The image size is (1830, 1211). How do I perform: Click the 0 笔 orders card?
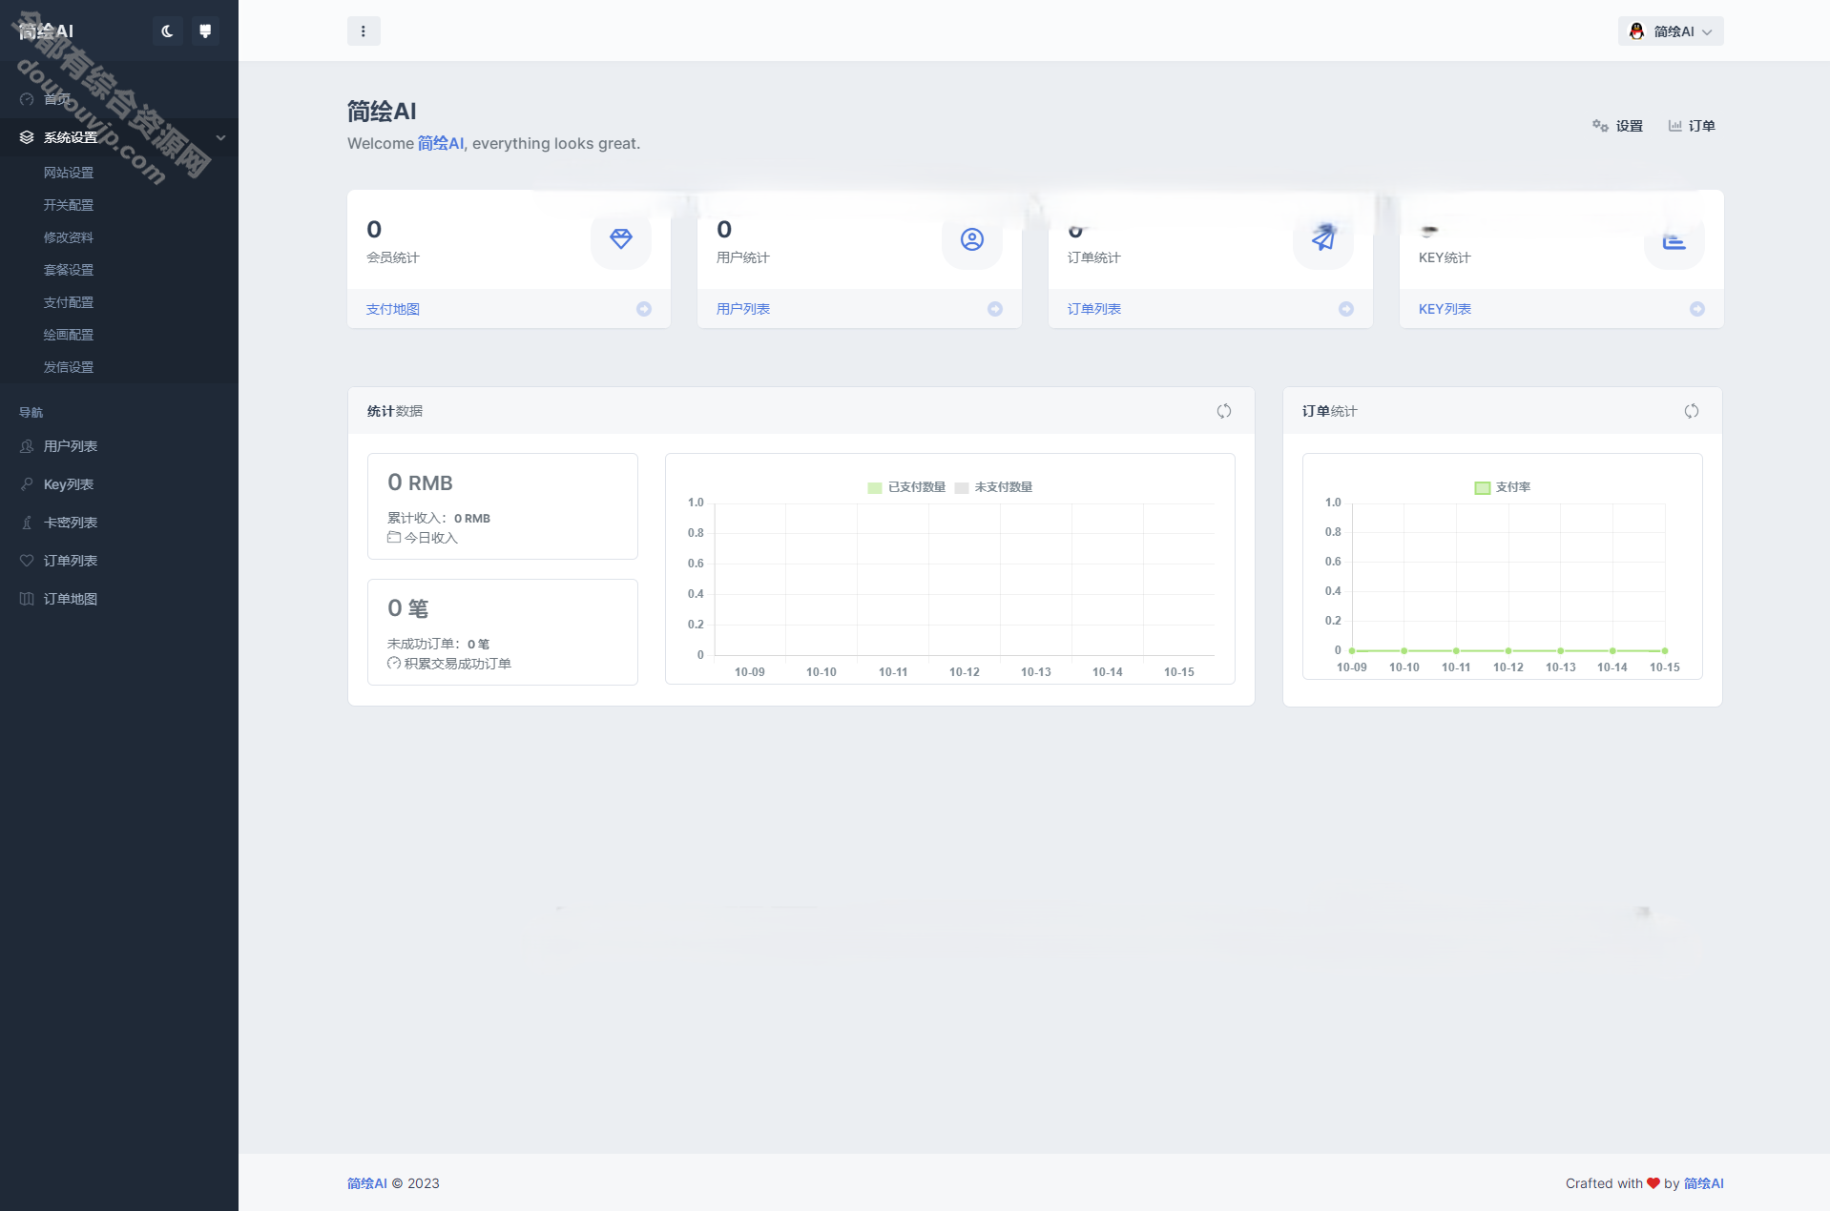(503, 632)
